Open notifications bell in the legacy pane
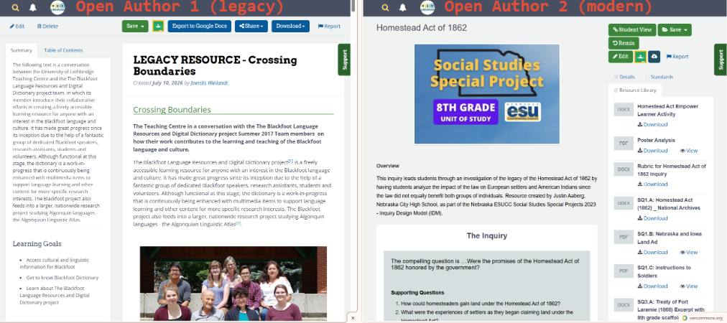Screen dimensions: 727x323 33,8
